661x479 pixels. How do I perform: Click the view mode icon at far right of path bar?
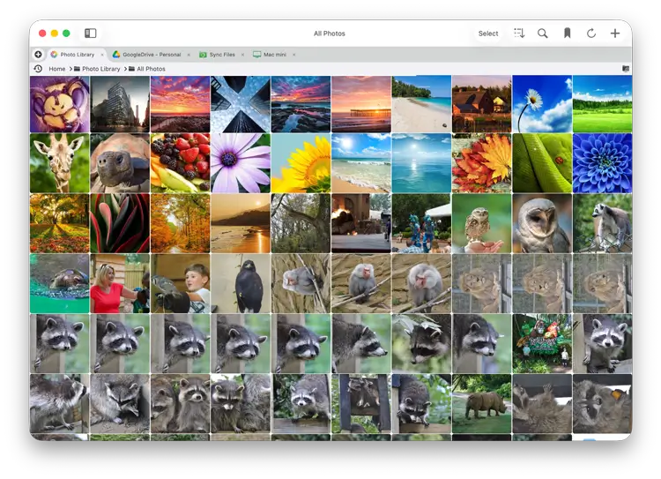click(x=626, y=69)
